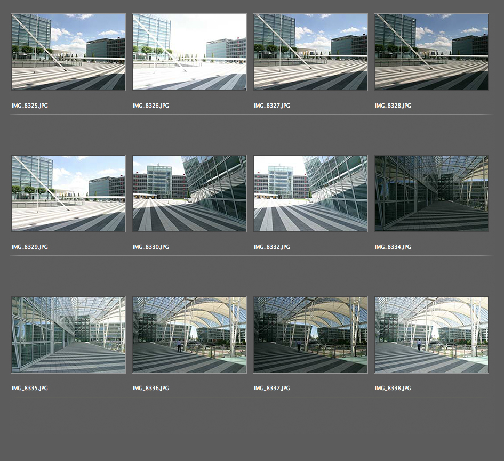Pick the IMG_8332.JPG thumbnail image
The width and height of the screenshot is (504, 461).
(310, 193)
